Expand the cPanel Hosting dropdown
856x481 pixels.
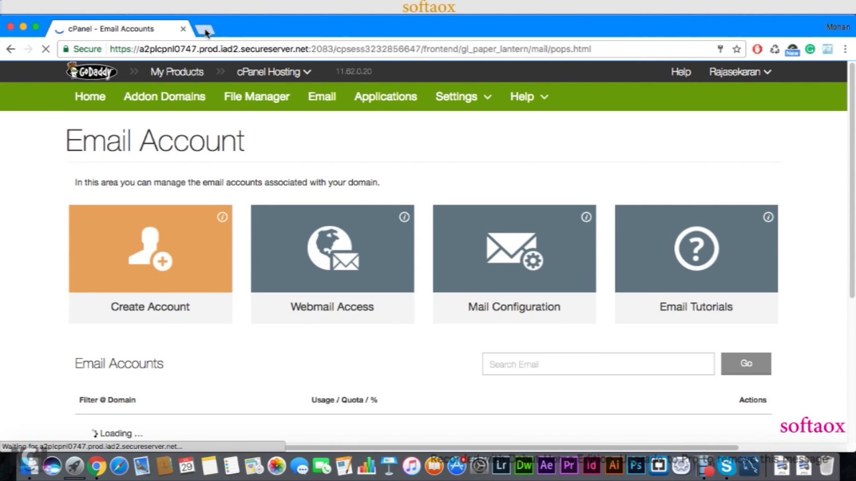(274, 71)
